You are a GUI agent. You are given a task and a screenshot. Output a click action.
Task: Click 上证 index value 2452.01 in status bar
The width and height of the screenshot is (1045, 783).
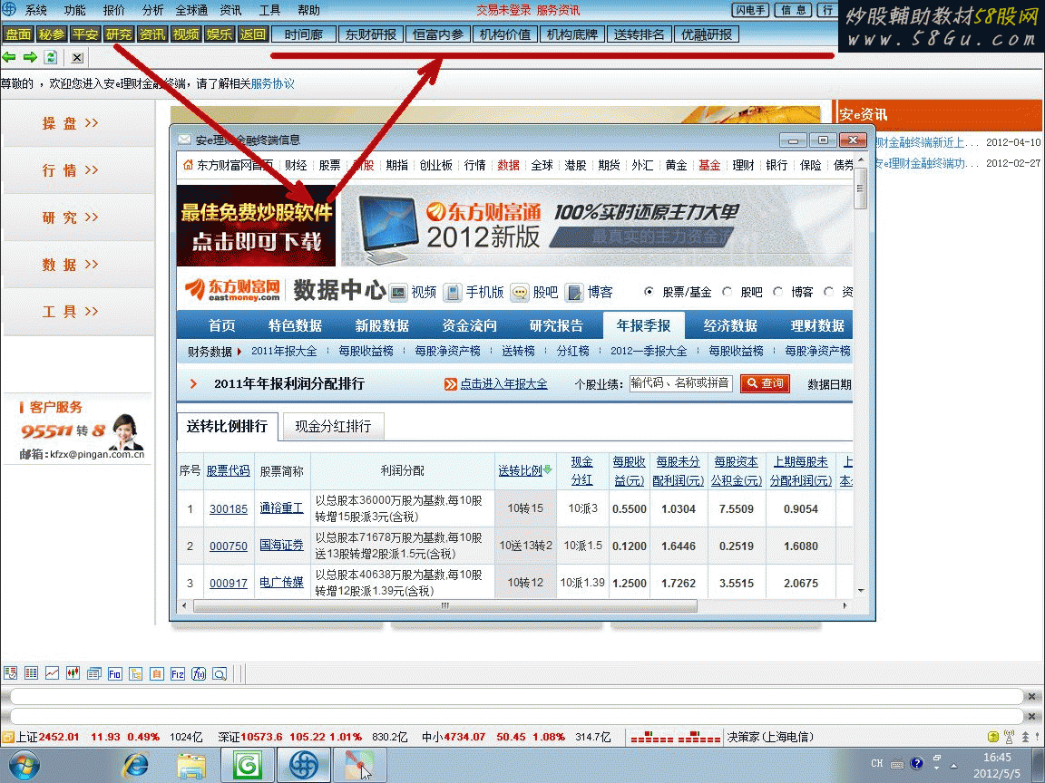[x=59, y=737]
